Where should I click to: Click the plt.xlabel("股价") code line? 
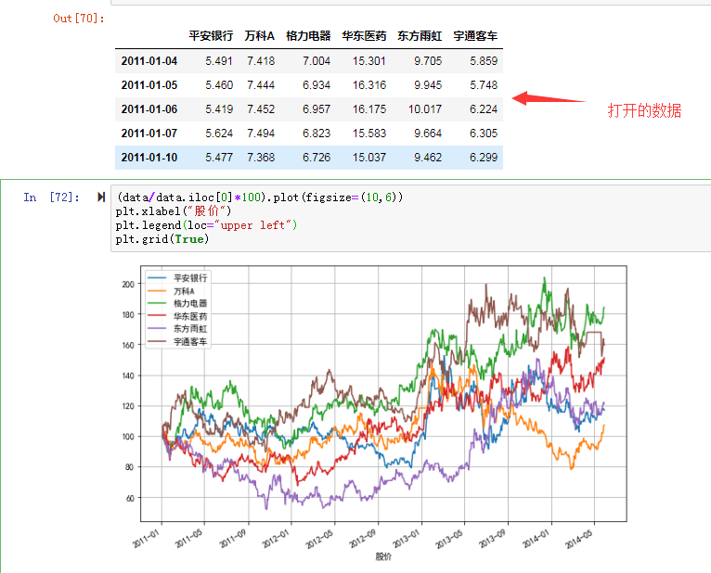click(x=174, y=211)
